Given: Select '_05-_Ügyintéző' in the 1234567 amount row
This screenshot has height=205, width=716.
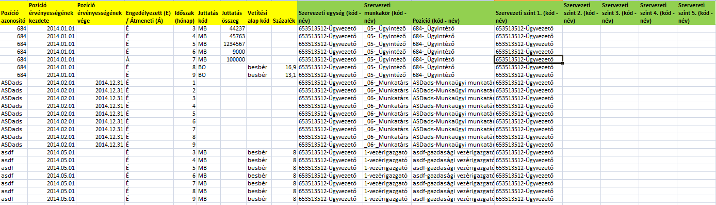Looking at the screenshot, I should (387, 44).
